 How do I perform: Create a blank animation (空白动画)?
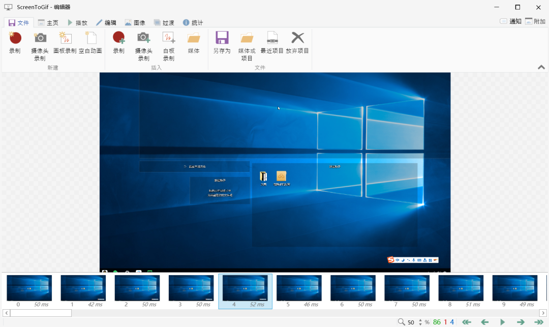click(x=90, y=43)
